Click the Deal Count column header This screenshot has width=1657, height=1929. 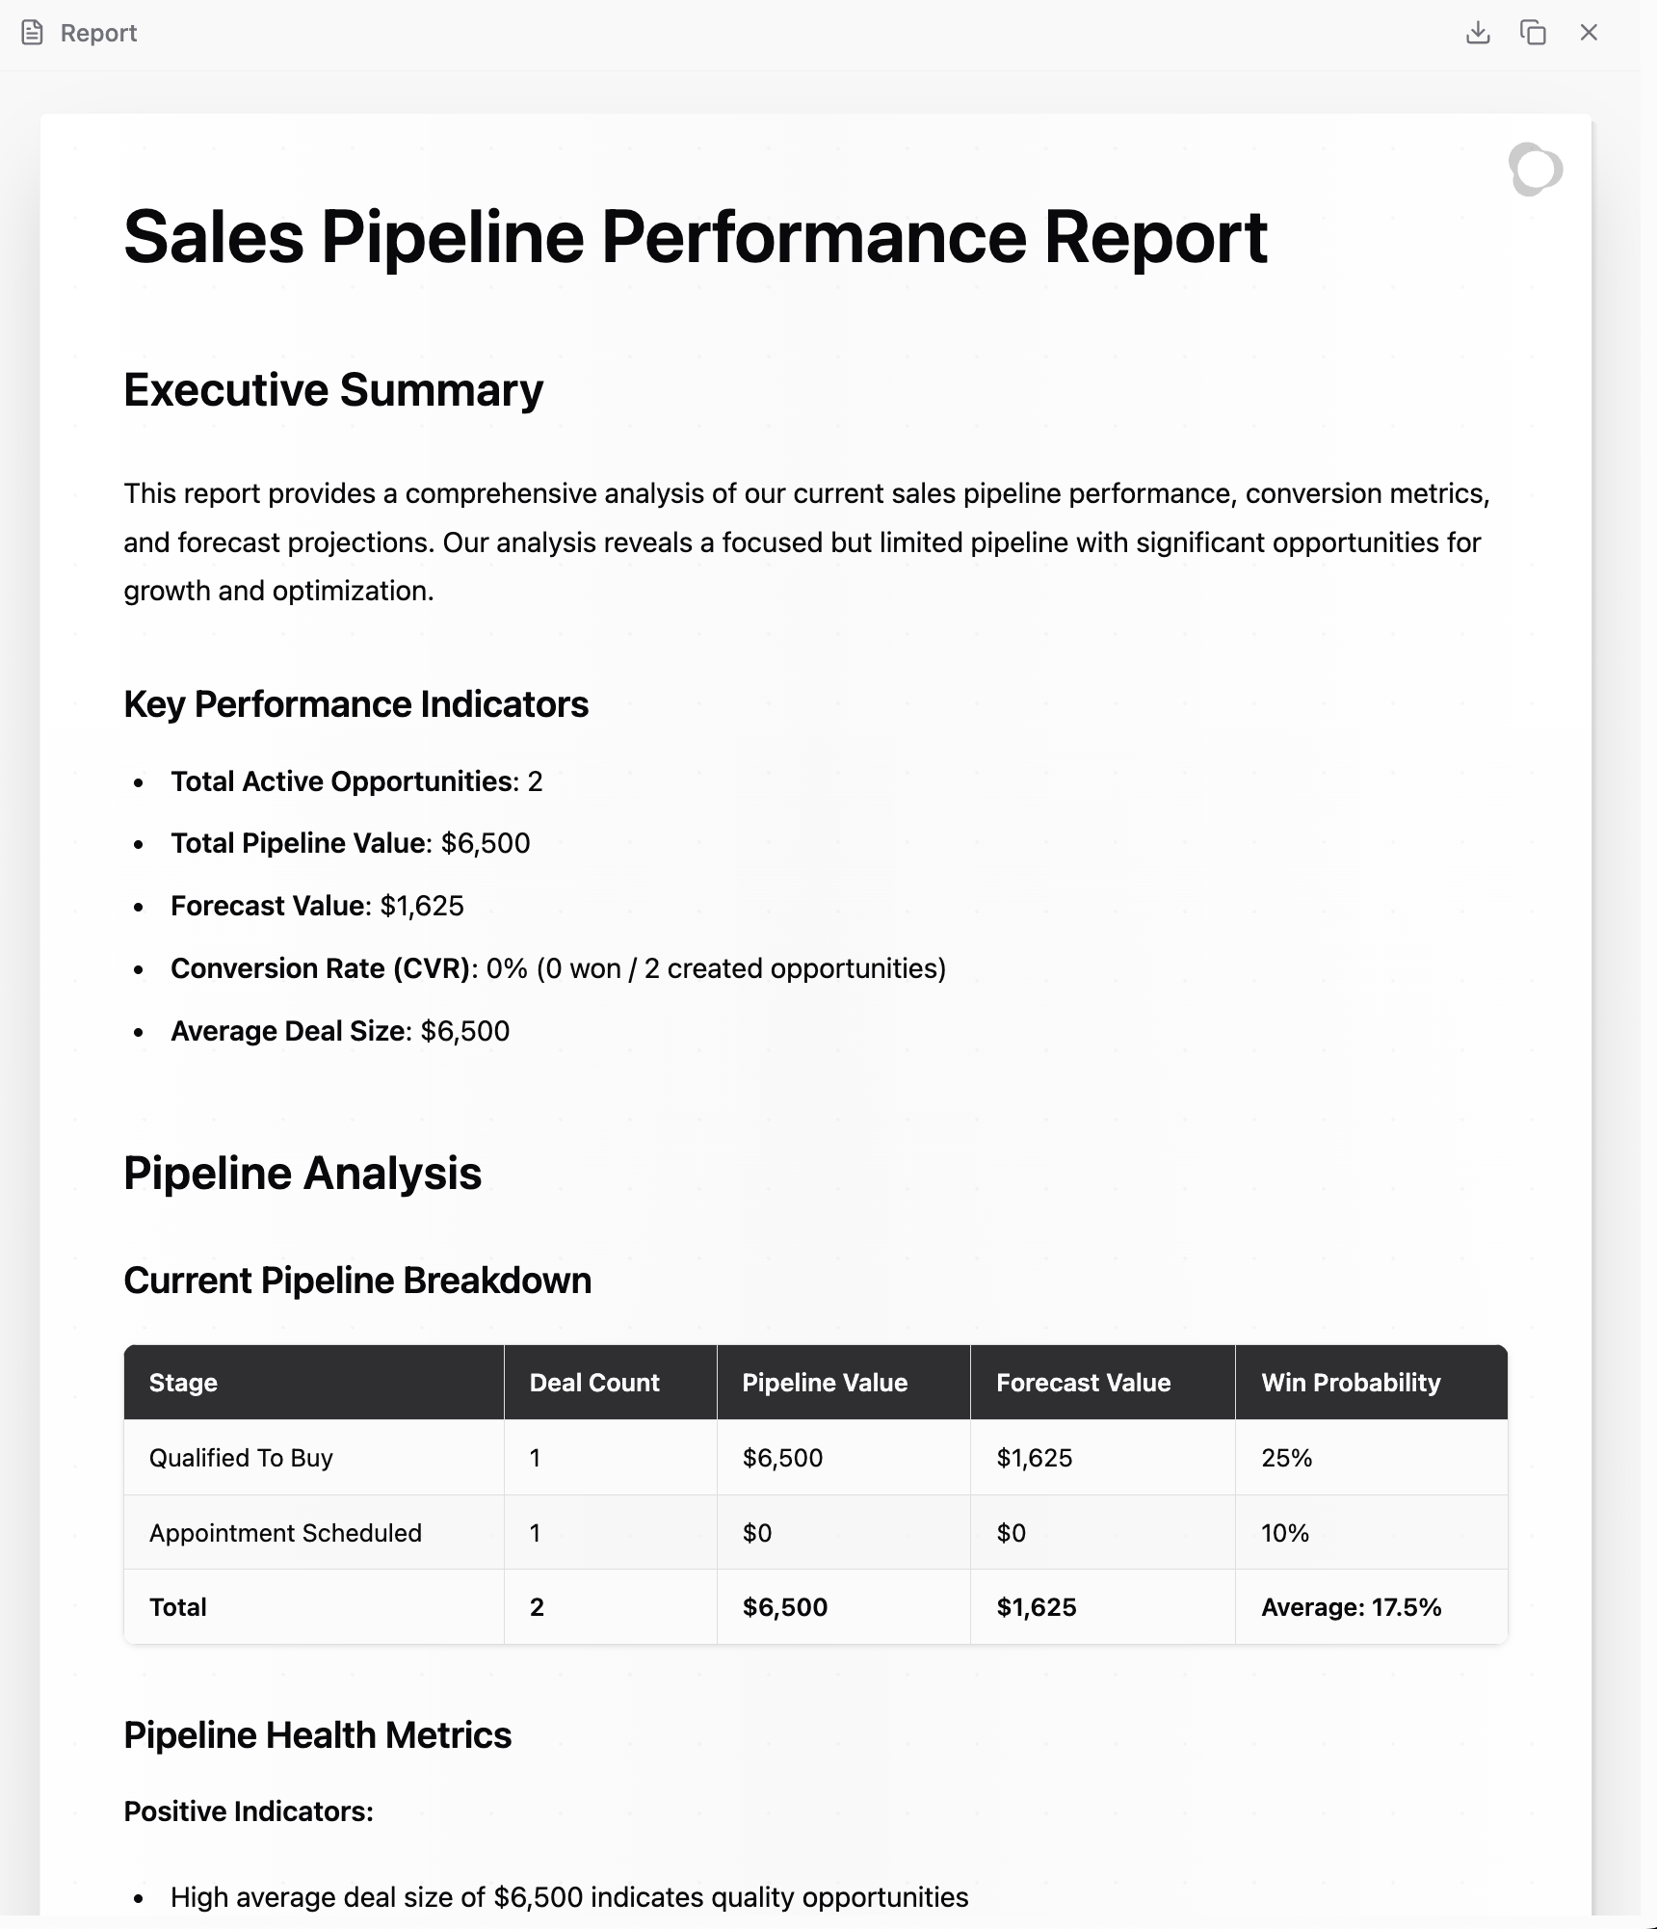coord(594,1383)
